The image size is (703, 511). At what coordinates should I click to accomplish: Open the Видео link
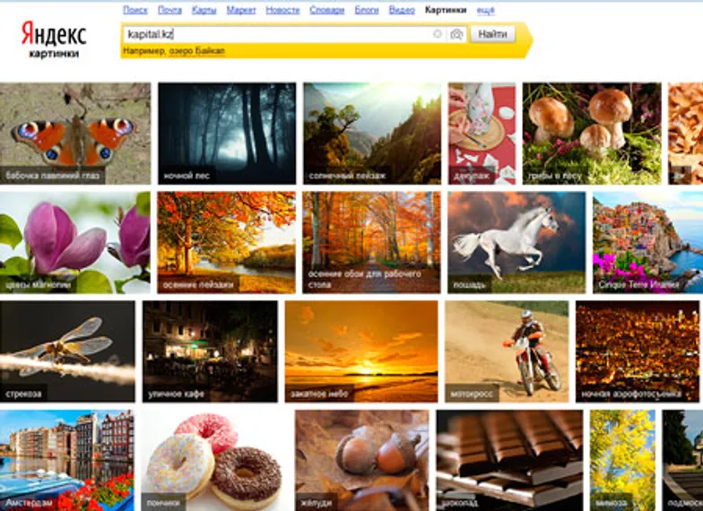(x=402, y=10)
